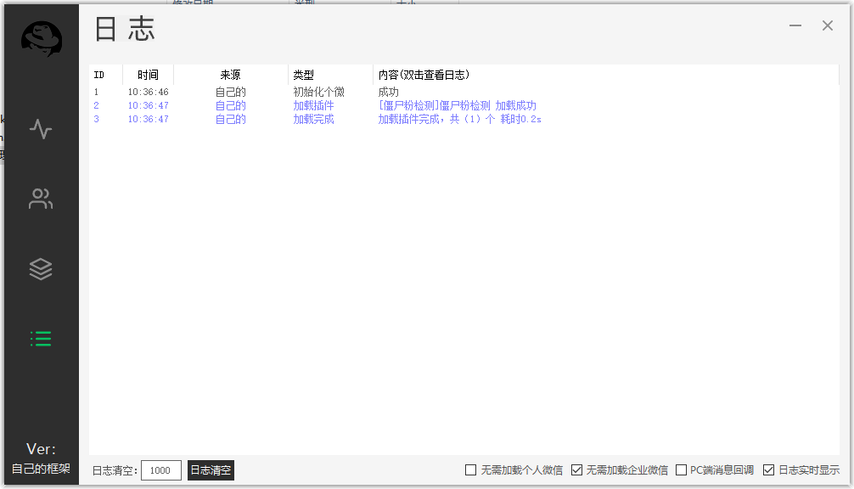Close the log window
This screenshot has width=854, height=489.
pyautogui.click(x=828, y=25)
